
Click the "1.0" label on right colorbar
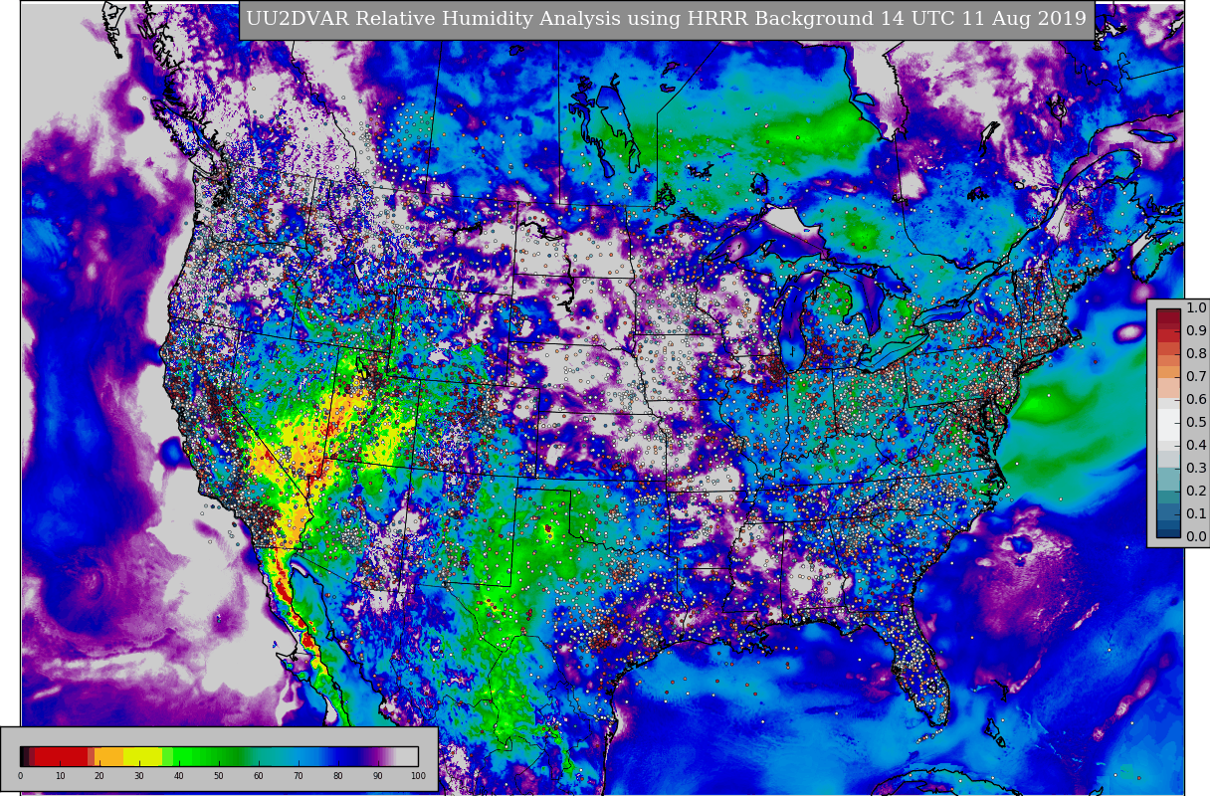point(1196,308)
